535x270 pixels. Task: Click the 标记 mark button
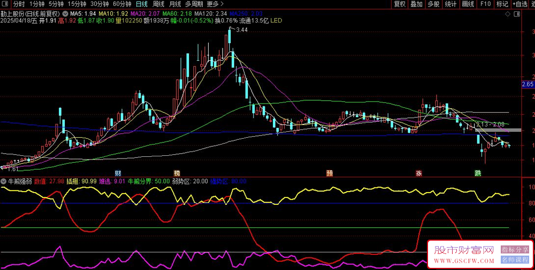[502, 4]
